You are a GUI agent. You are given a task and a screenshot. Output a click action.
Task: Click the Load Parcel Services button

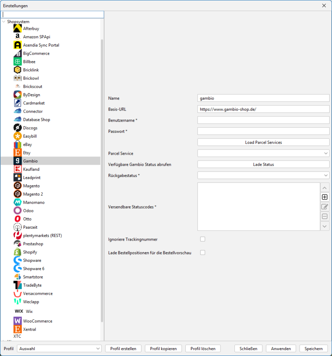pos(263,142)
